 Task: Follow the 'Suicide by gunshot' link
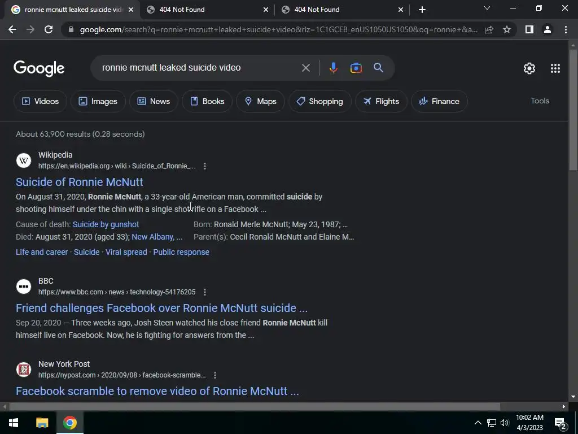(106, 224)
